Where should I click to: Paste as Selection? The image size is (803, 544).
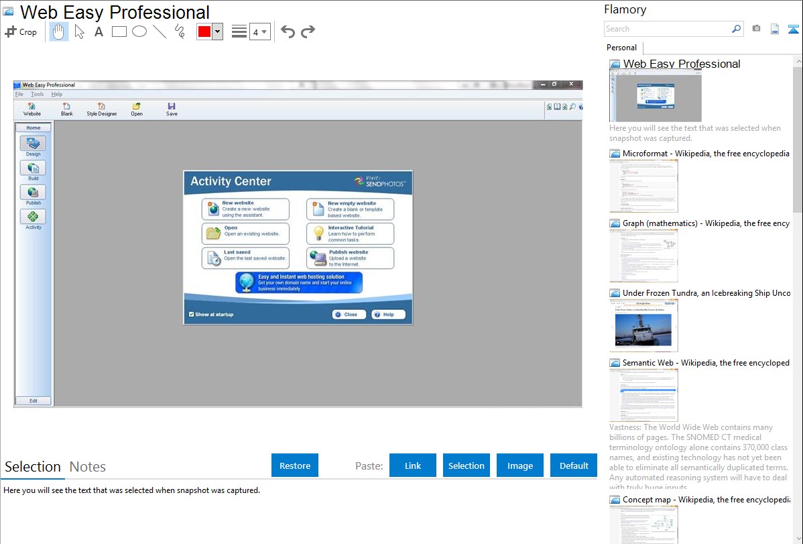coord(466,466)
